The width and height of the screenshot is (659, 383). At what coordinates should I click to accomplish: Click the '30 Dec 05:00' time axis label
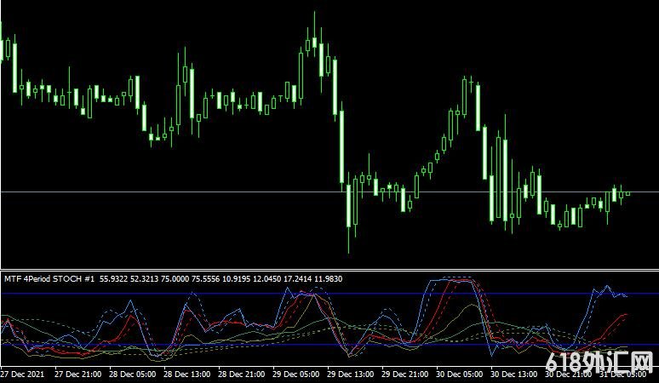point(460,374)
